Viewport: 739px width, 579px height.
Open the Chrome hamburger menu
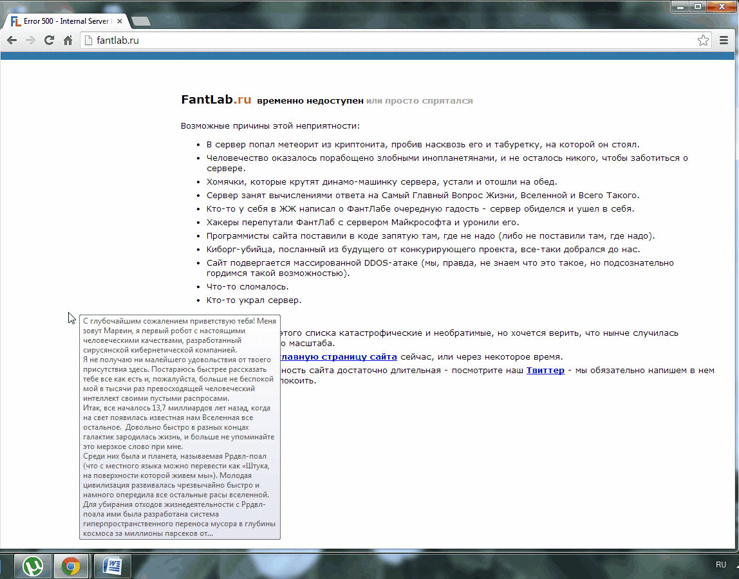pyautogui.click(x=724, y=41)
